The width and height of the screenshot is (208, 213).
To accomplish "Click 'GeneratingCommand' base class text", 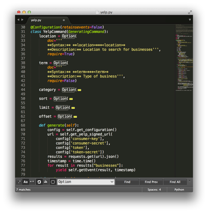I will point(86,32).
